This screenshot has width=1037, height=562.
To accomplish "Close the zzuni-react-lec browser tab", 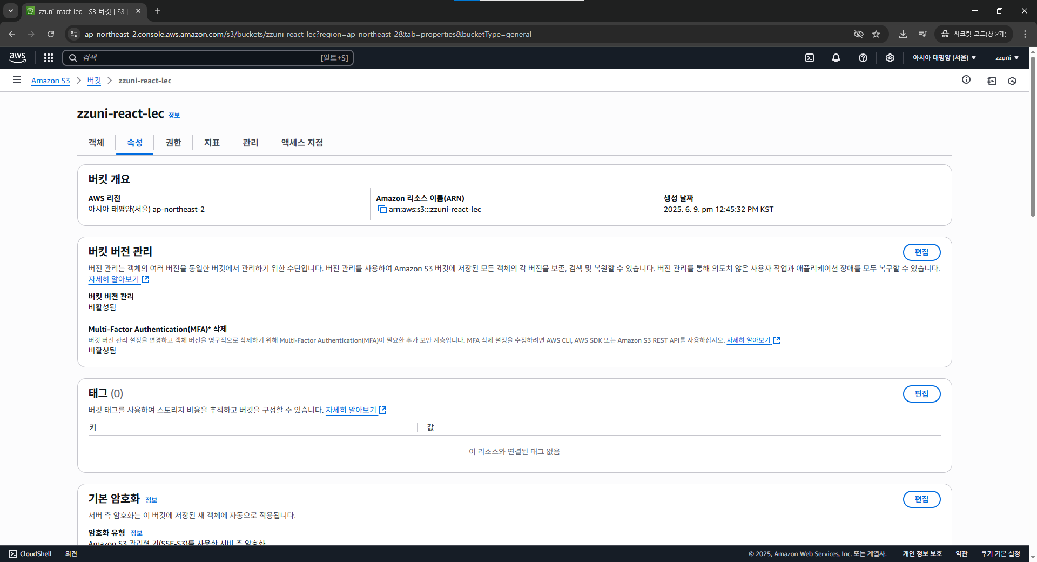I will [138, 11].
